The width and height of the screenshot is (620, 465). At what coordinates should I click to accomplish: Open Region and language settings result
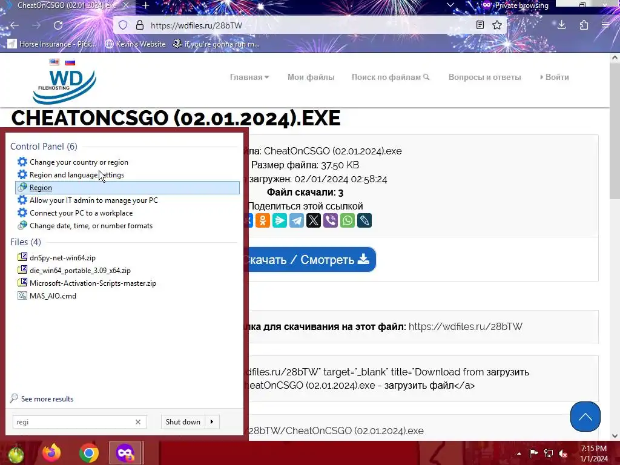pyautogui.click(x=127, y=175)
